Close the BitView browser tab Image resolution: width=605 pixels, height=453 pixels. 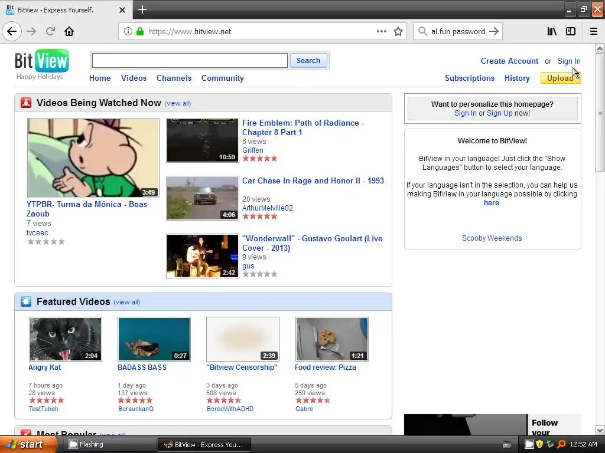(x=122, y=10)
